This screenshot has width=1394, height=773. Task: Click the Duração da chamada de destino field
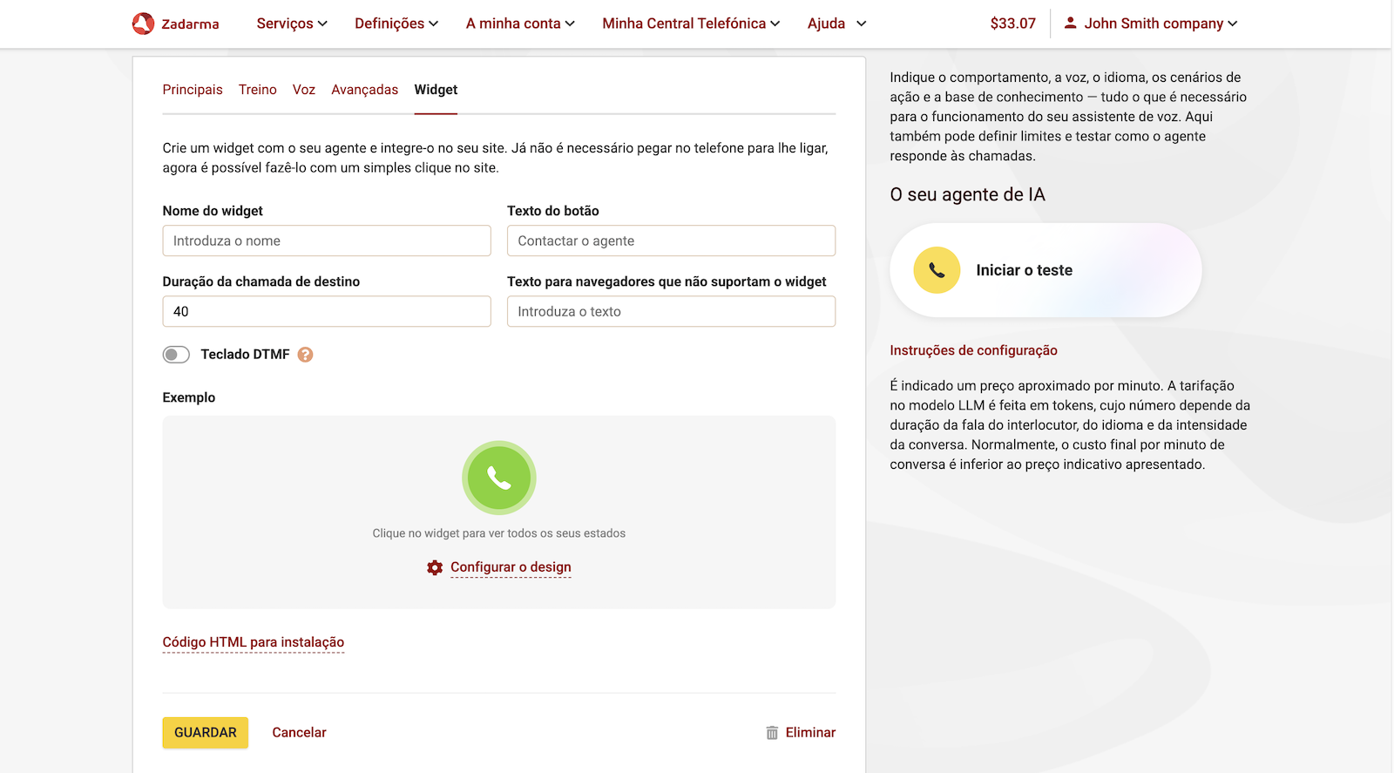pyautogui.click(x=327, y=311)
